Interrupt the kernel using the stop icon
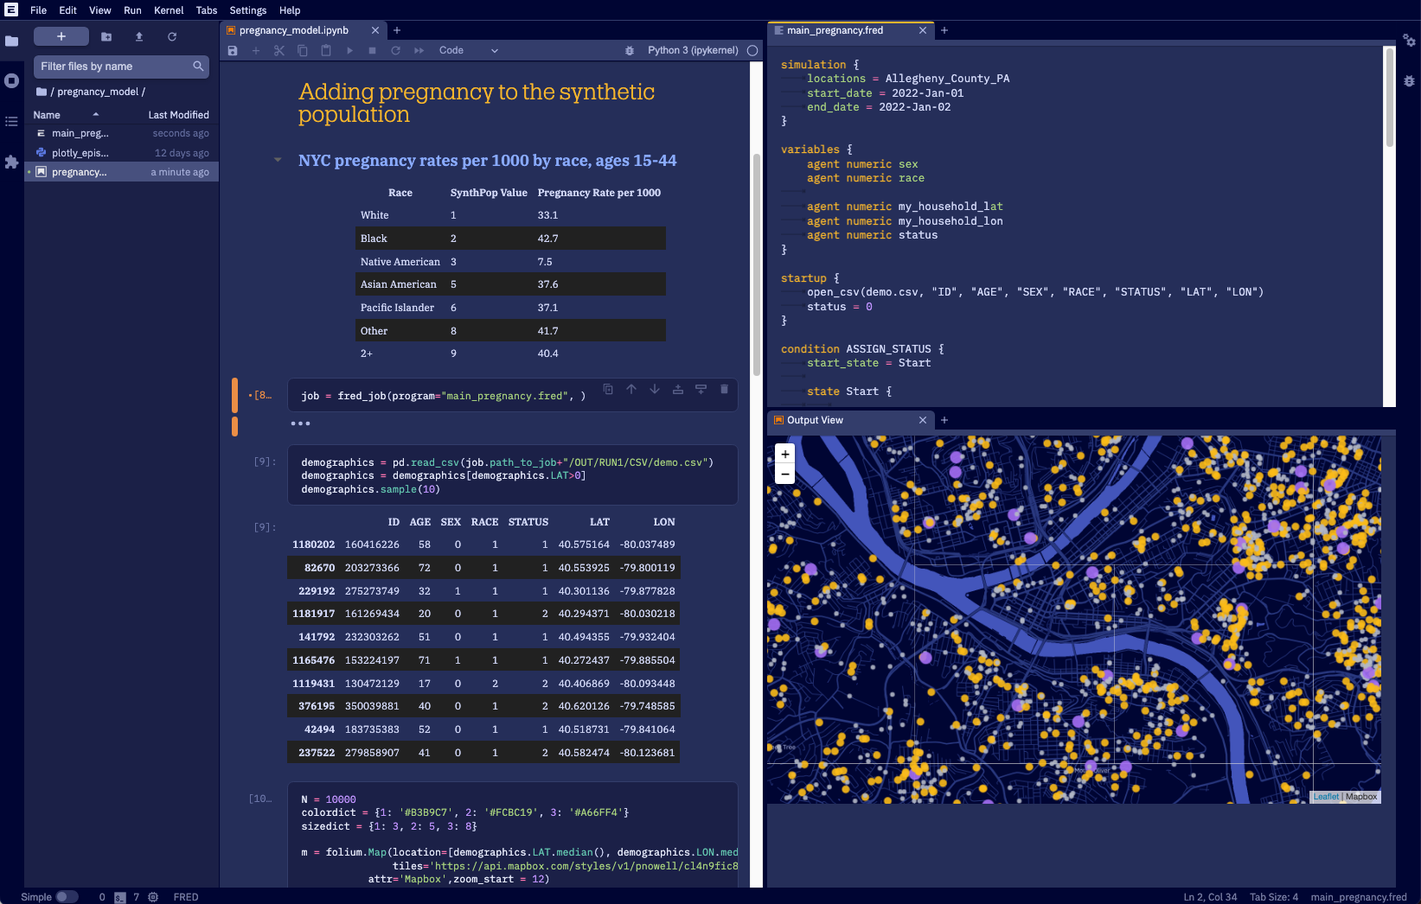Screen dimensions: 1421x904 (373, 50)
